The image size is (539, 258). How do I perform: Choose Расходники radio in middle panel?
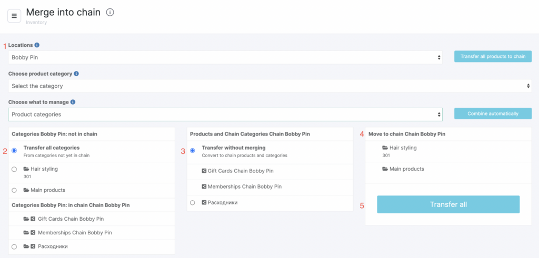click(x=193, y=202)
